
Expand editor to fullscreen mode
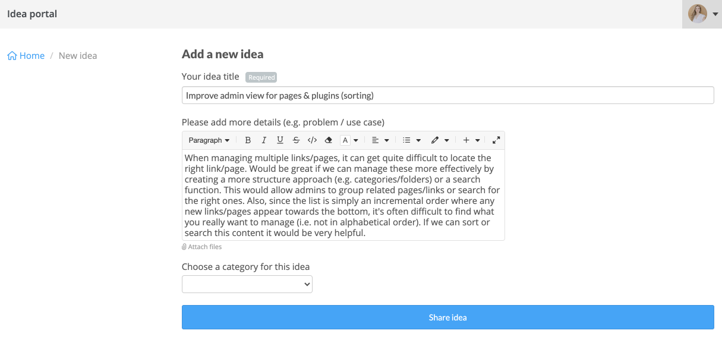(497, 140)
